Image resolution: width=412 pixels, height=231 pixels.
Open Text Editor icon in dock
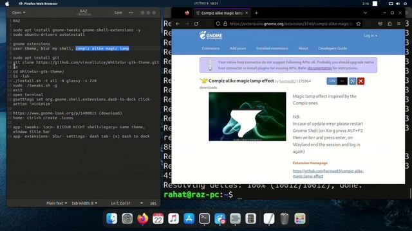[x=269, y=218]
